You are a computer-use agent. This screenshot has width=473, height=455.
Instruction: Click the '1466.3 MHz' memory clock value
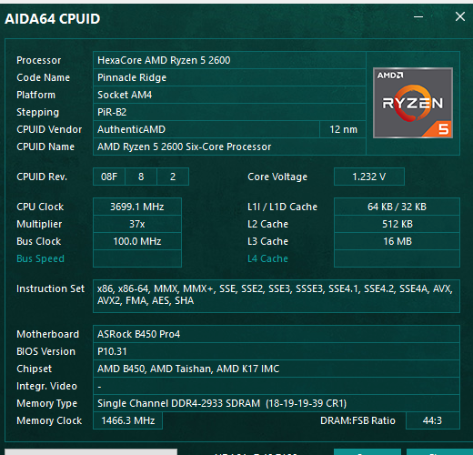[127, 420]
